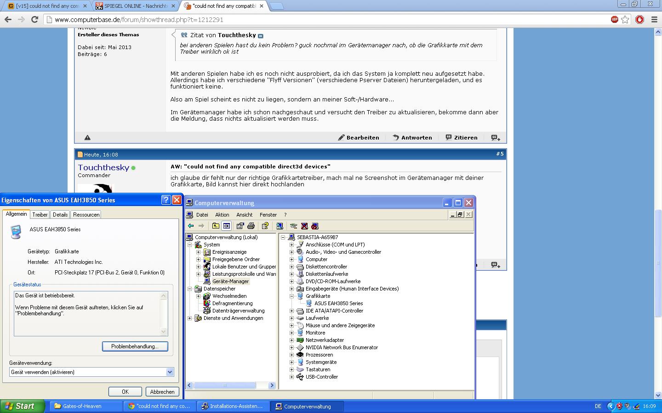Image resolution: width=662 pixels, height=413 pixels.
Task: Open the Geräteverwendung dropdown
Action: click(x=170, y=372)
